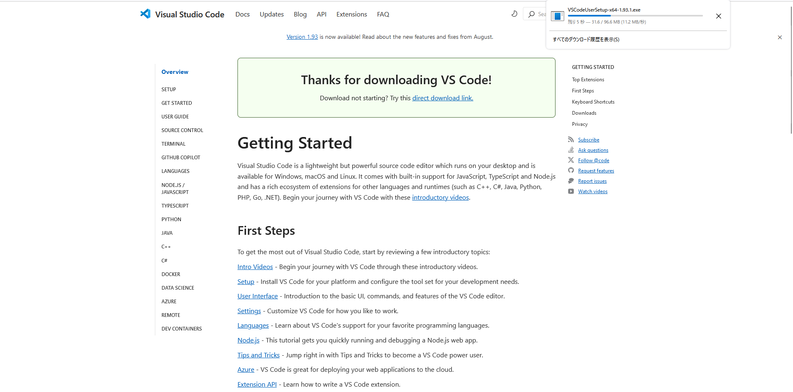Click the search magnifier icon
793x392 pixels.
click(x=532, y=14)
